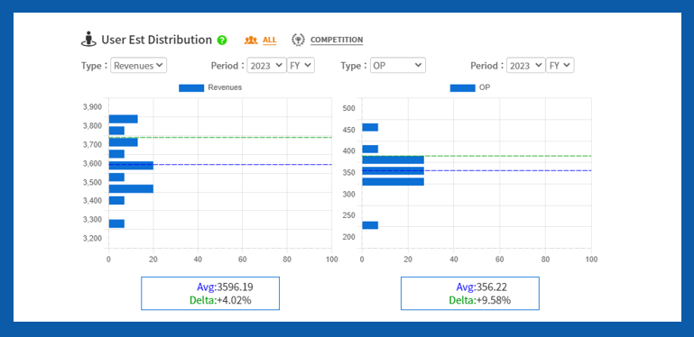Click the 500 axis label on OP chart
The image size is (694, 337).
tap(348, 108)
